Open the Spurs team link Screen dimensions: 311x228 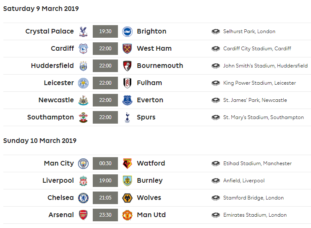146,117
